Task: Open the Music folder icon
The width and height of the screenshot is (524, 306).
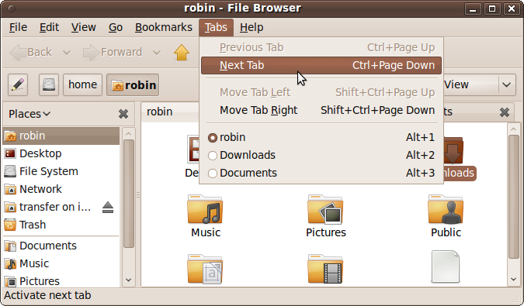Action: tap(205, 209)
